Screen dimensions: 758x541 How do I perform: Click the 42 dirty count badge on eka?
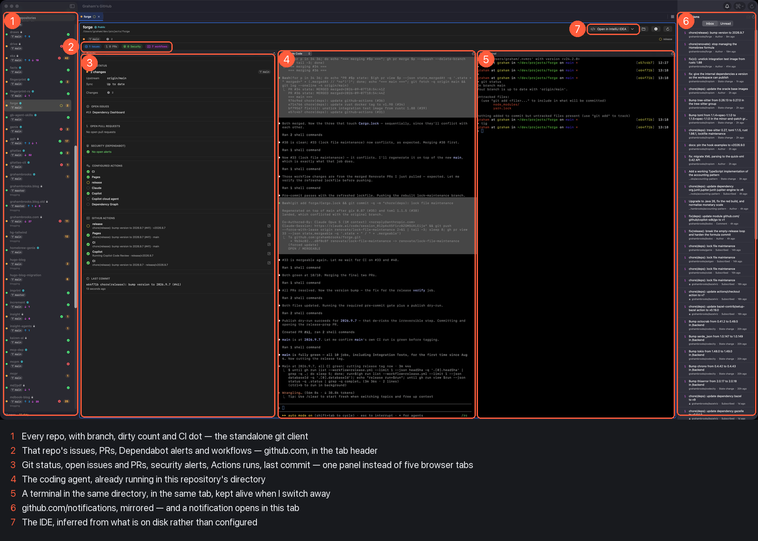pos(67,58)
